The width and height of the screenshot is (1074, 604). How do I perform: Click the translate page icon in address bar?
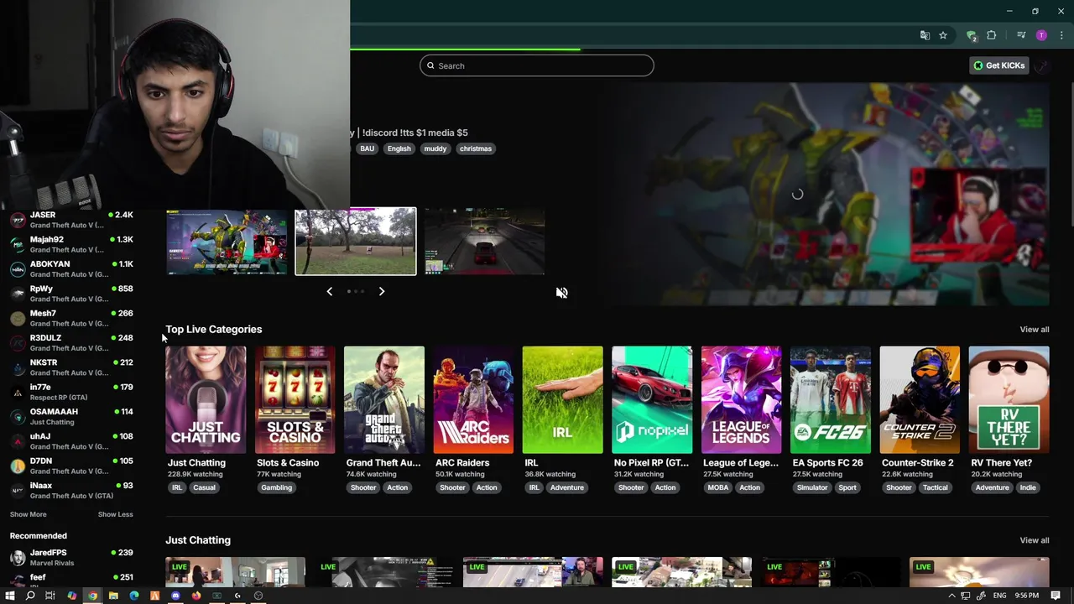coord(925,35)
